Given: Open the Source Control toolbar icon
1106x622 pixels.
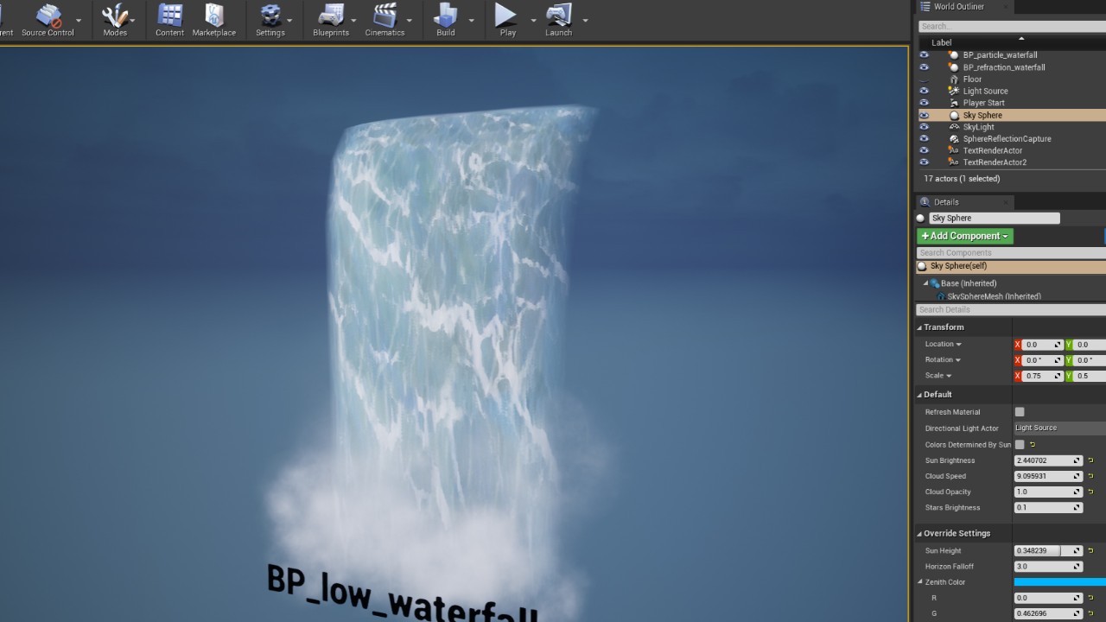Looking at the screenshot, I should pos(48,19).
